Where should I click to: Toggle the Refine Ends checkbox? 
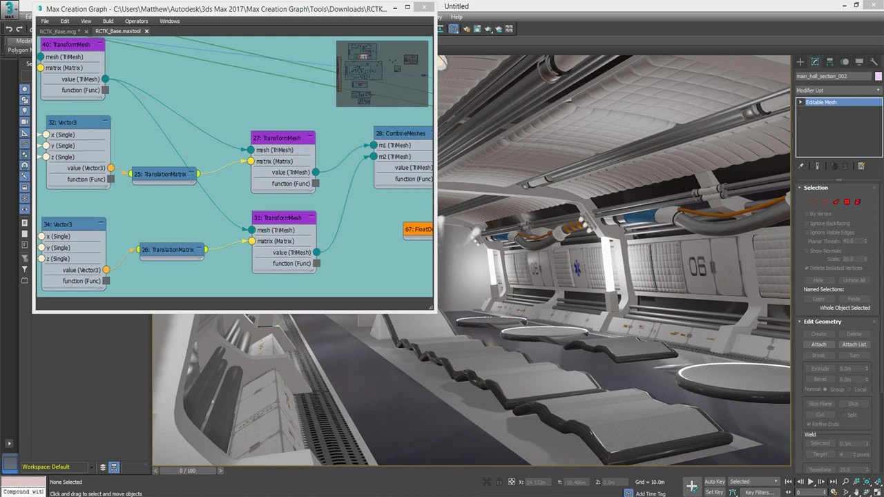pos(809,424)
